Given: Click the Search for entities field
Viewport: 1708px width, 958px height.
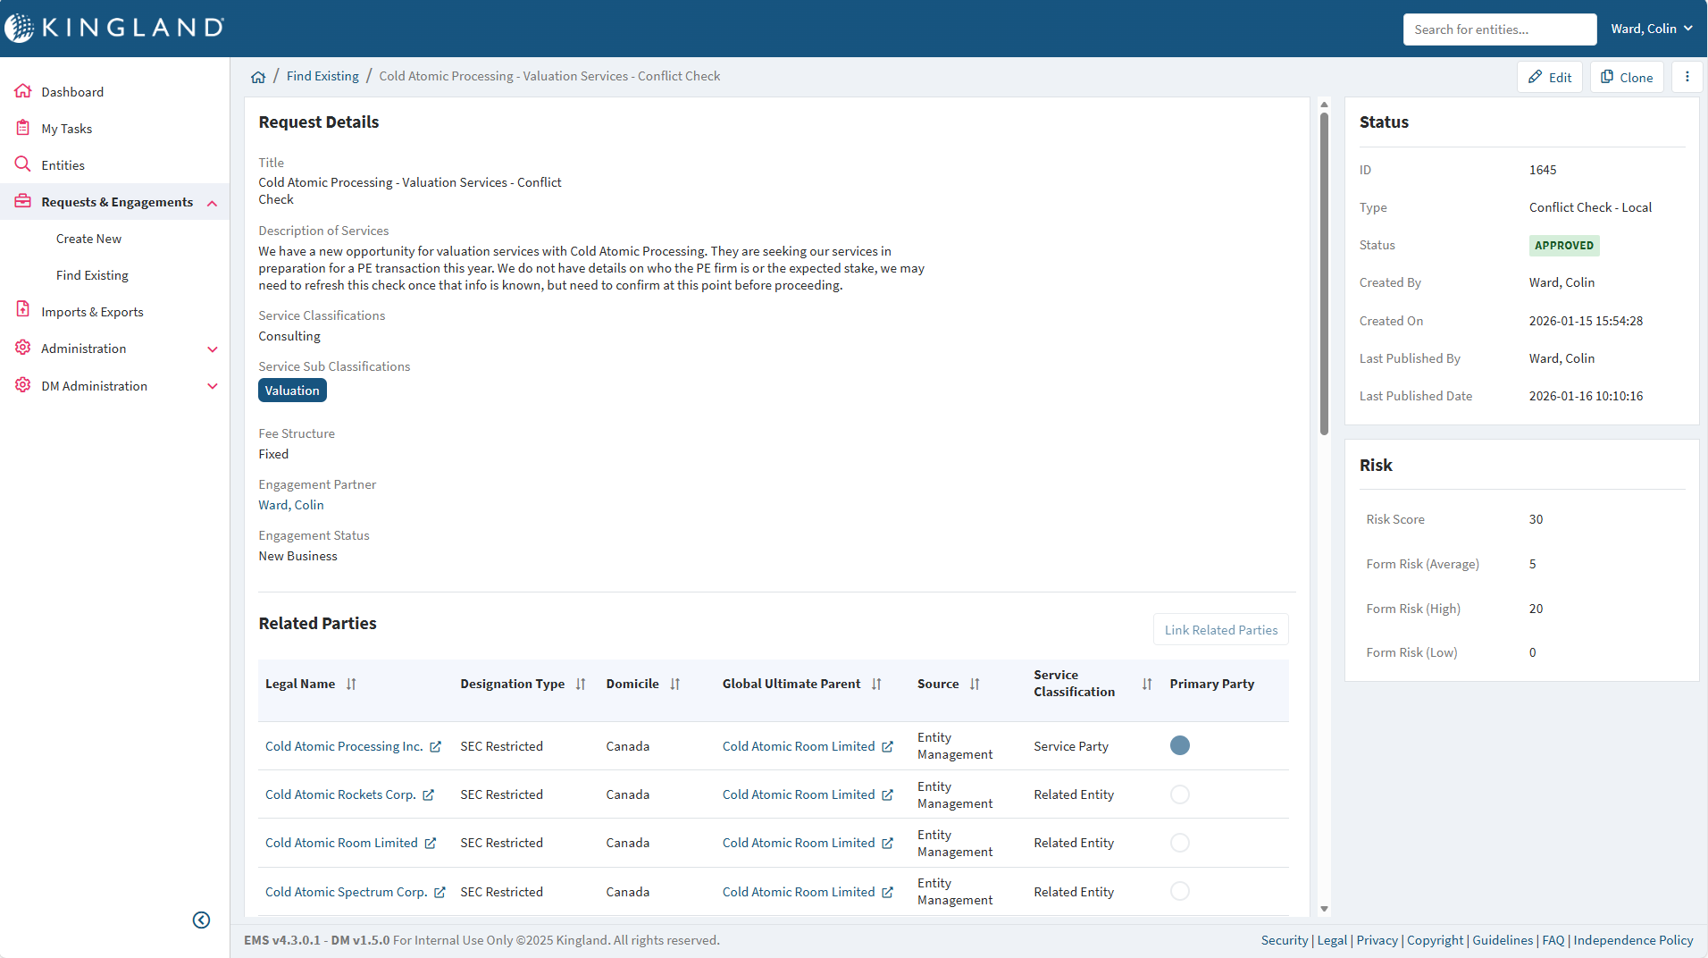Looking at the screenshot, I should (x=1500, y=29).
